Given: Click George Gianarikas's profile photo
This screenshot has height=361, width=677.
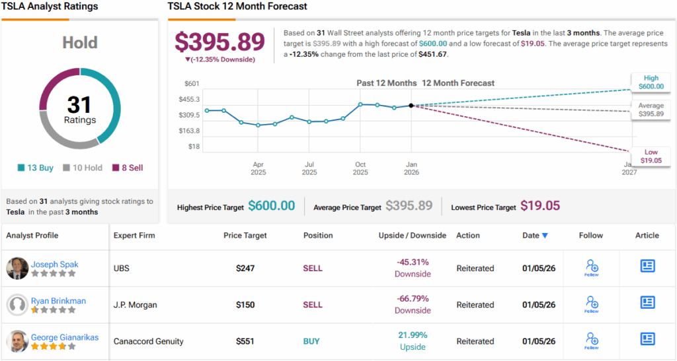Looking at the screenshot, I should (17, 341).
